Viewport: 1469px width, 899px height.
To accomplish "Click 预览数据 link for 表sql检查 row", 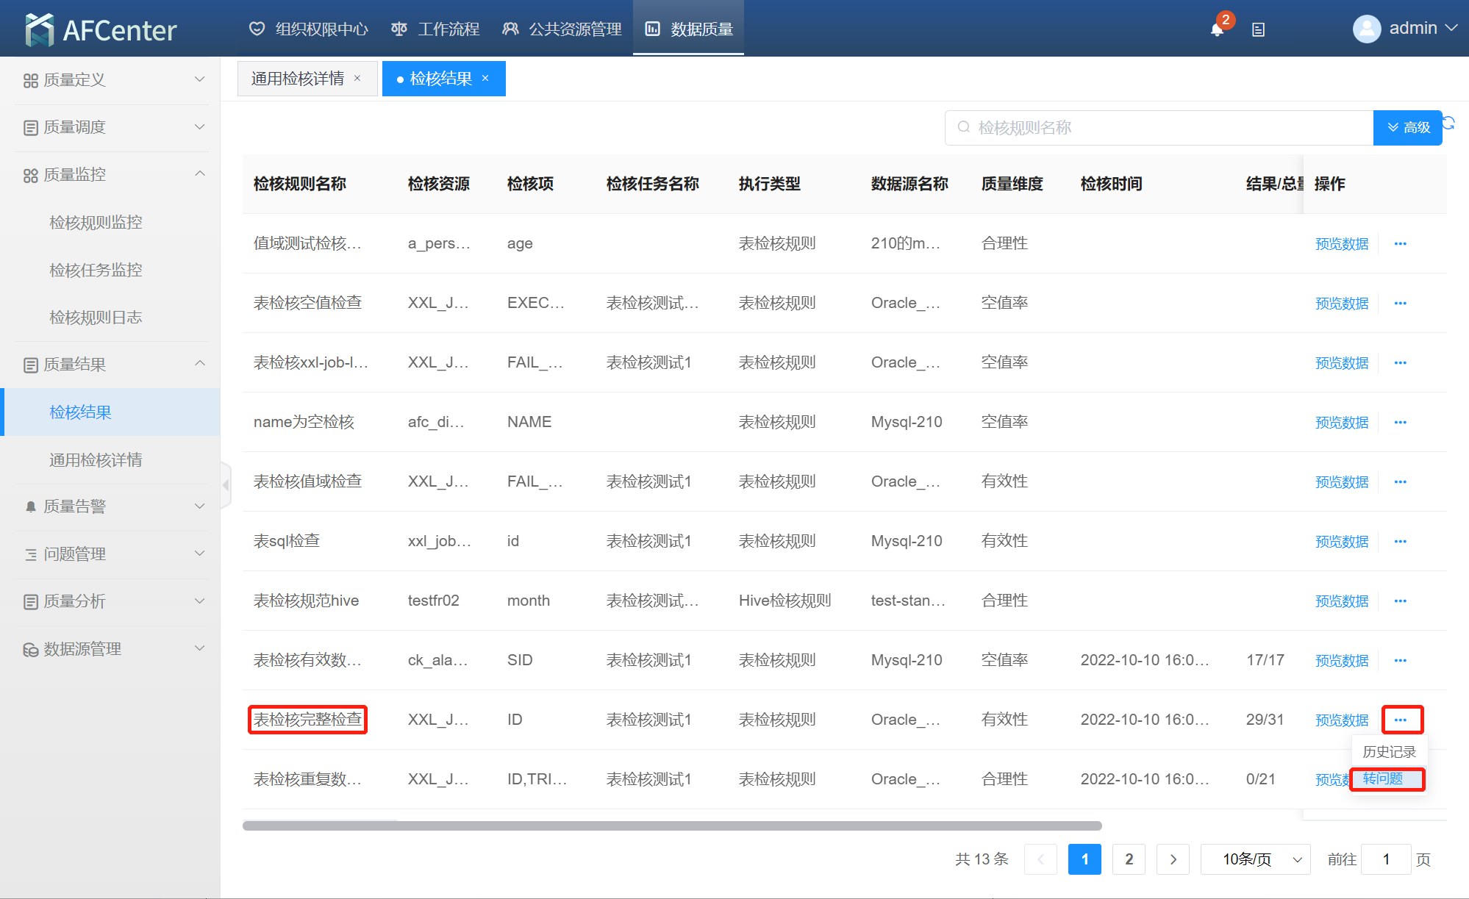I will (1341, 542).
